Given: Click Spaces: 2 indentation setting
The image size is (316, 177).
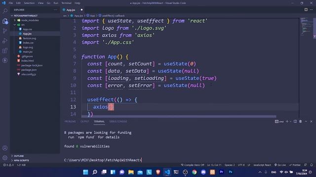Looking at the screenshot, I should 230,165.
